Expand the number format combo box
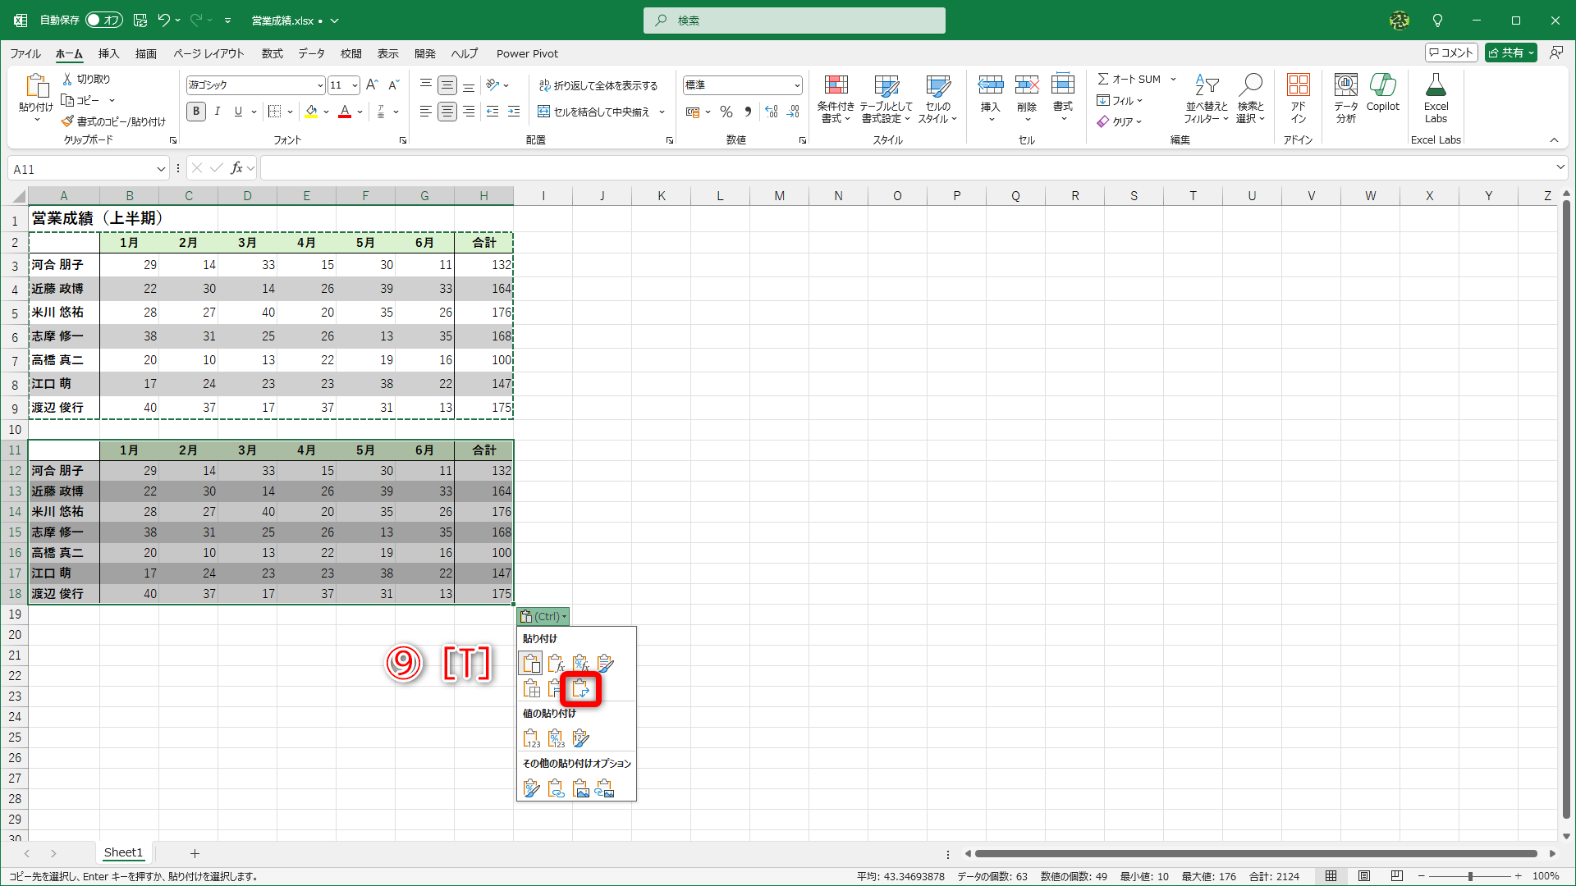The height and width of the screenshot is (886, 1576). pyautogui.click(x=796, y=85)
